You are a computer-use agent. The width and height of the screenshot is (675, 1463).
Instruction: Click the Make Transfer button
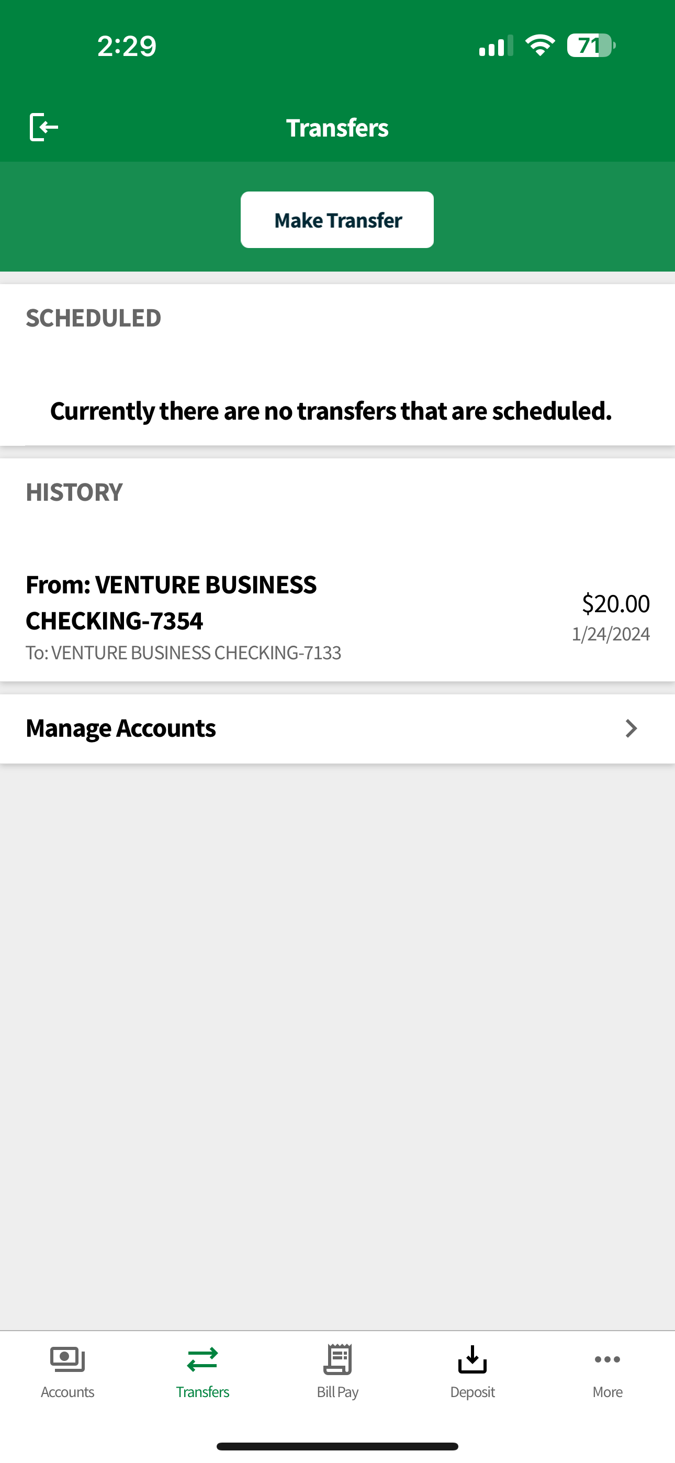[337, 220]
